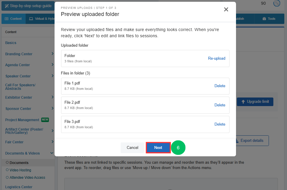The height and width of the screenshot is (190, 287).
Task: Click the laptop icon for Virtual & Hybrid
Action: pos(31,19)
